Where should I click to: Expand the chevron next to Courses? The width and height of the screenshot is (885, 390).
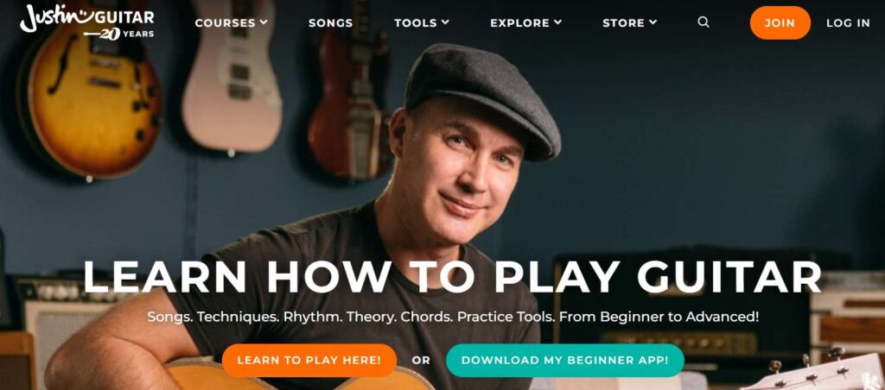[x=264, y=22]
